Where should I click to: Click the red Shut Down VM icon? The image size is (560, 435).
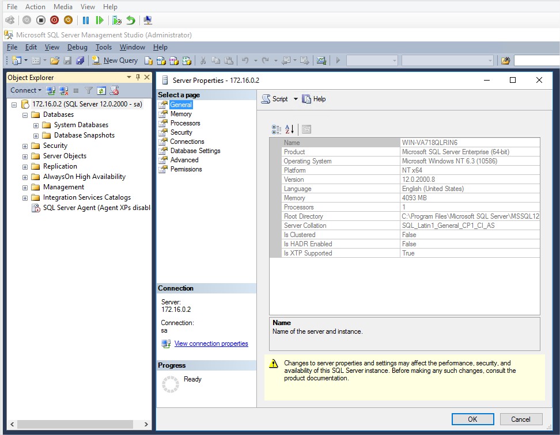[x=54, y=20]
